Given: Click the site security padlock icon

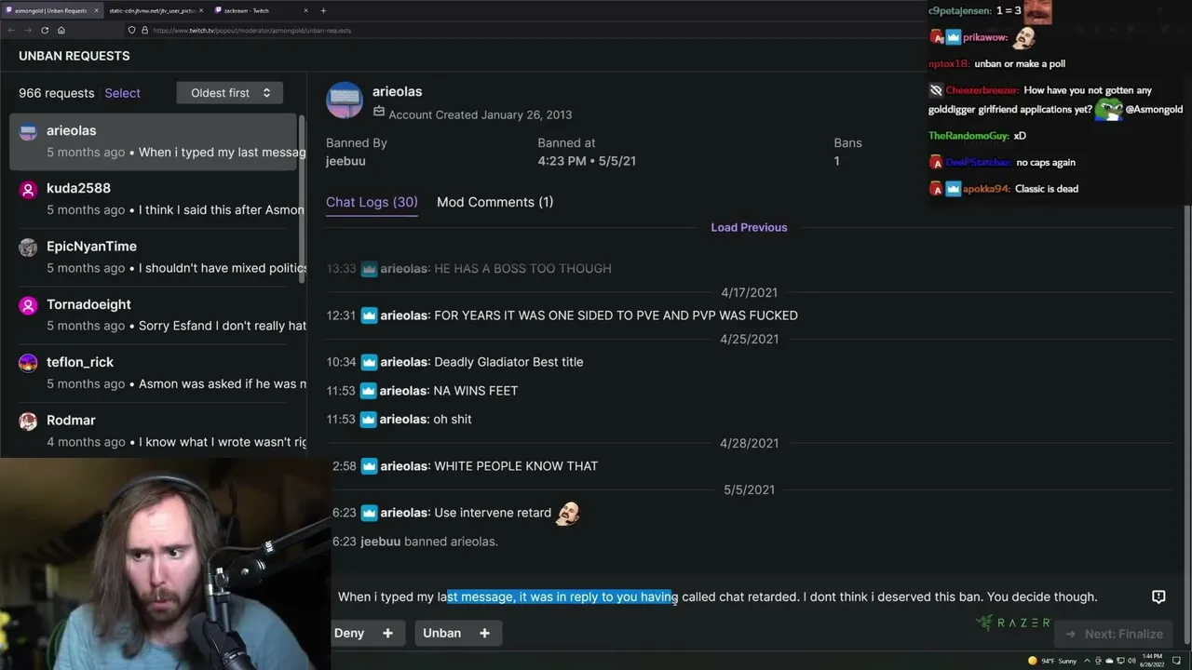Looking at the screenshot, I should click(144, 31).
